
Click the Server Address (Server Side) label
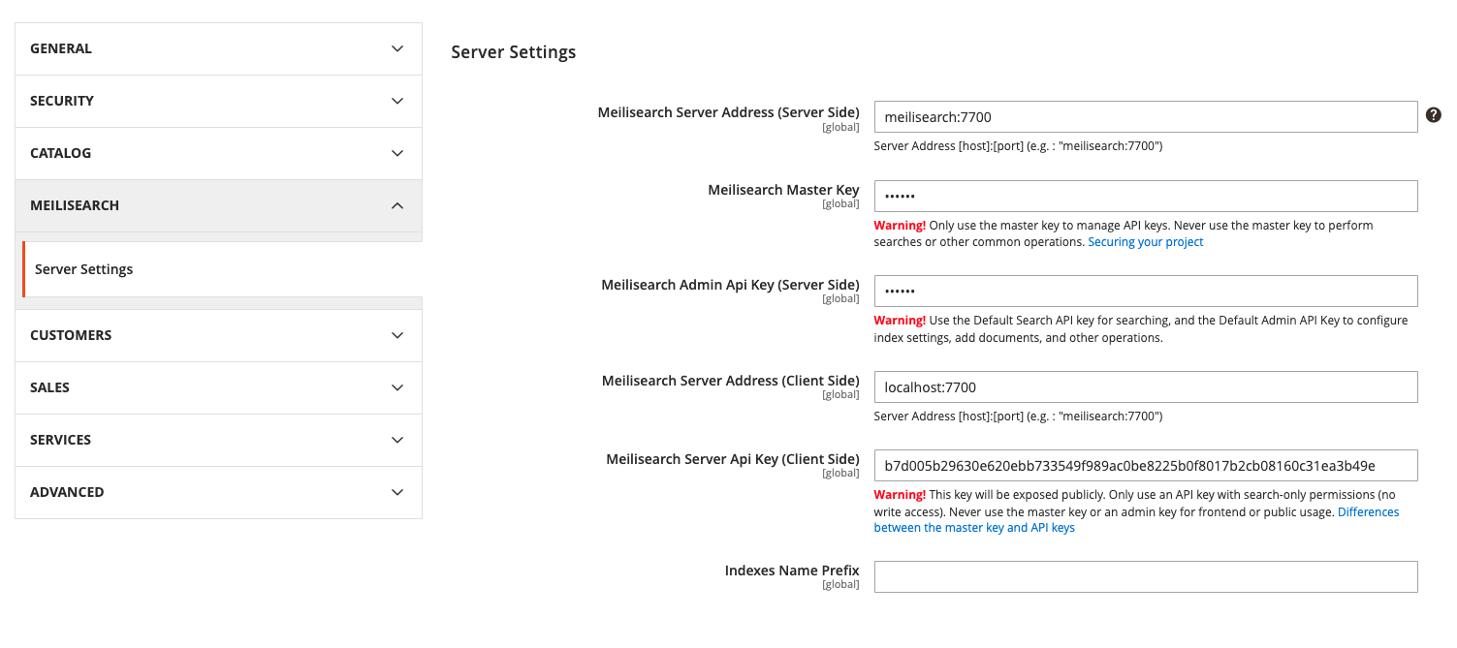728,112
